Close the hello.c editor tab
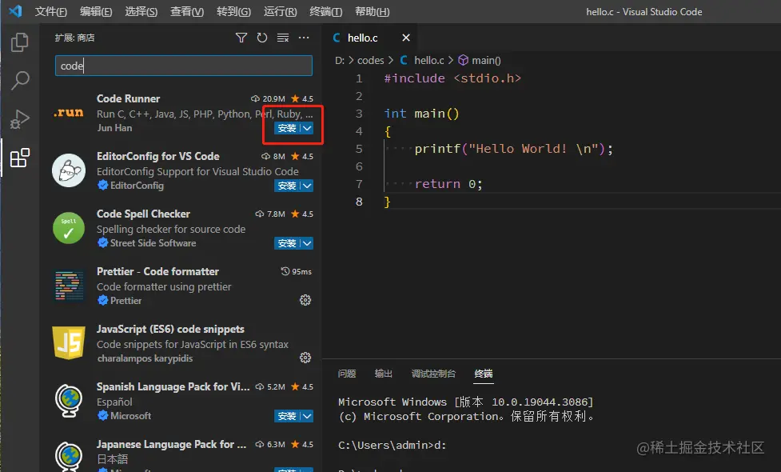The width and height of the screenshot is (781, 472). point(406,38)
